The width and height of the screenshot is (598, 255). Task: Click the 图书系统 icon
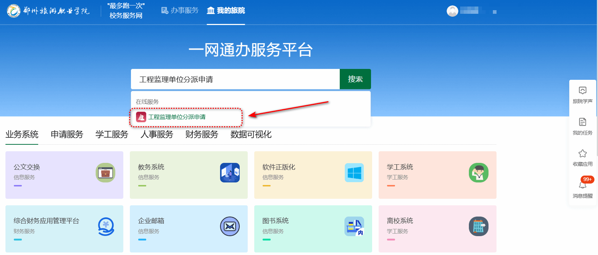click(354, 226)
